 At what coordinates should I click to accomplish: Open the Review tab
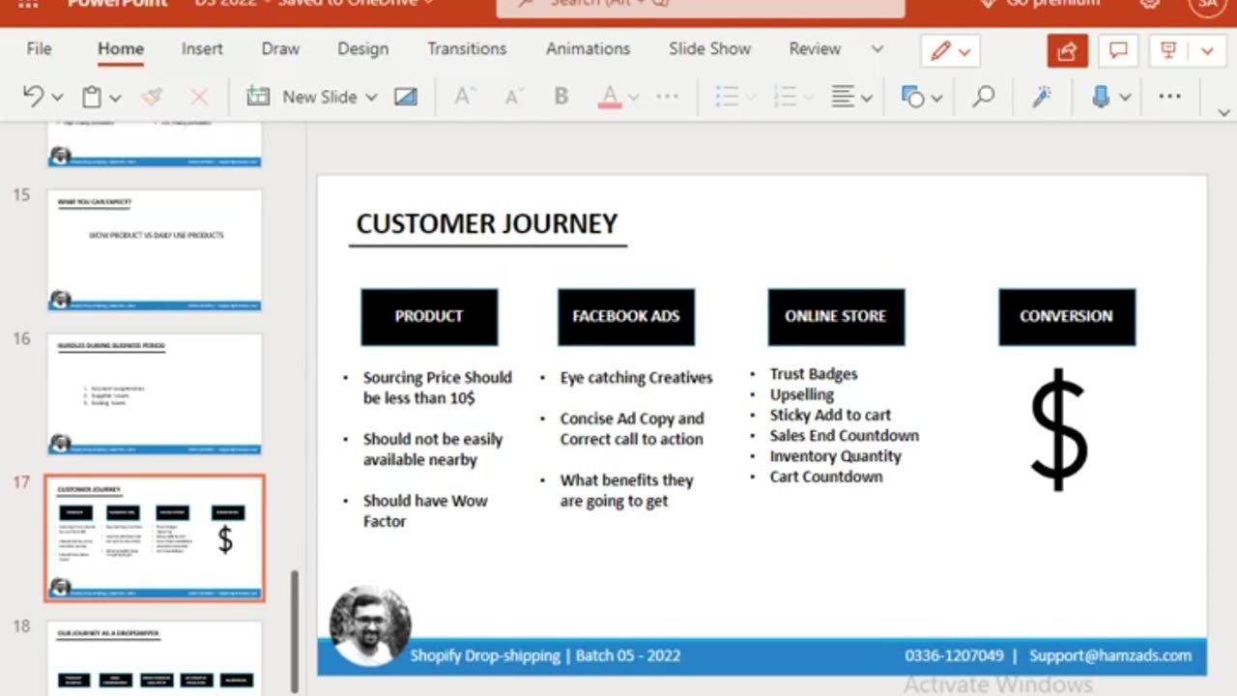(x=815, y=48)
